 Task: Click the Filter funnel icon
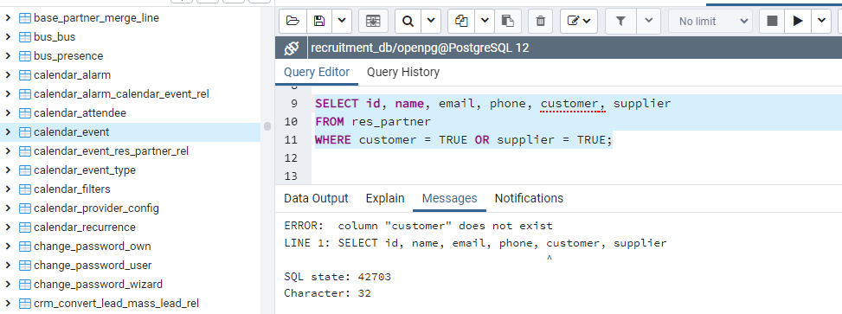[x=620, y=21]
